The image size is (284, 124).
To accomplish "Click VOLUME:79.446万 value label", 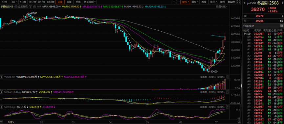I will [x=27, y=77].
